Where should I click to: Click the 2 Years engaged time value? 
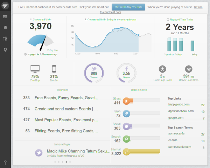pyautogui.click(x=180, y=27)
